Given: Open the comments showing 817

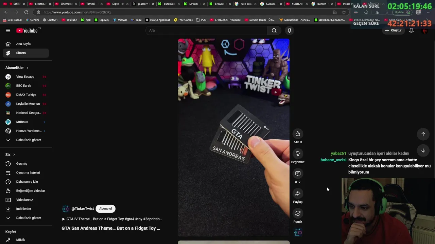Looking at the screenshot, I should (298, 174).
